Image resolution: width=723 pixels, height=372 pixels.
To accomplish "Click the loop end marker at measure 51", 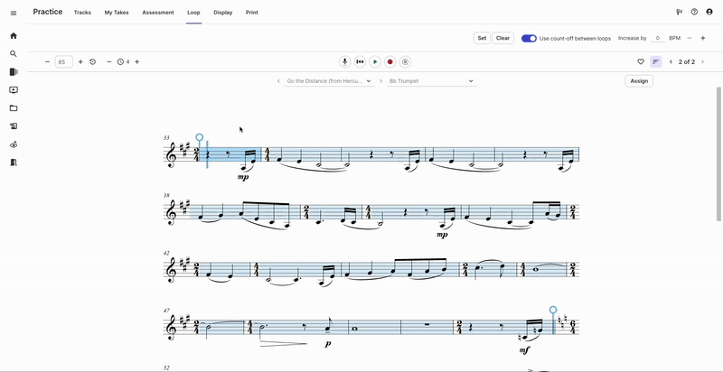I will pos(553,310).
